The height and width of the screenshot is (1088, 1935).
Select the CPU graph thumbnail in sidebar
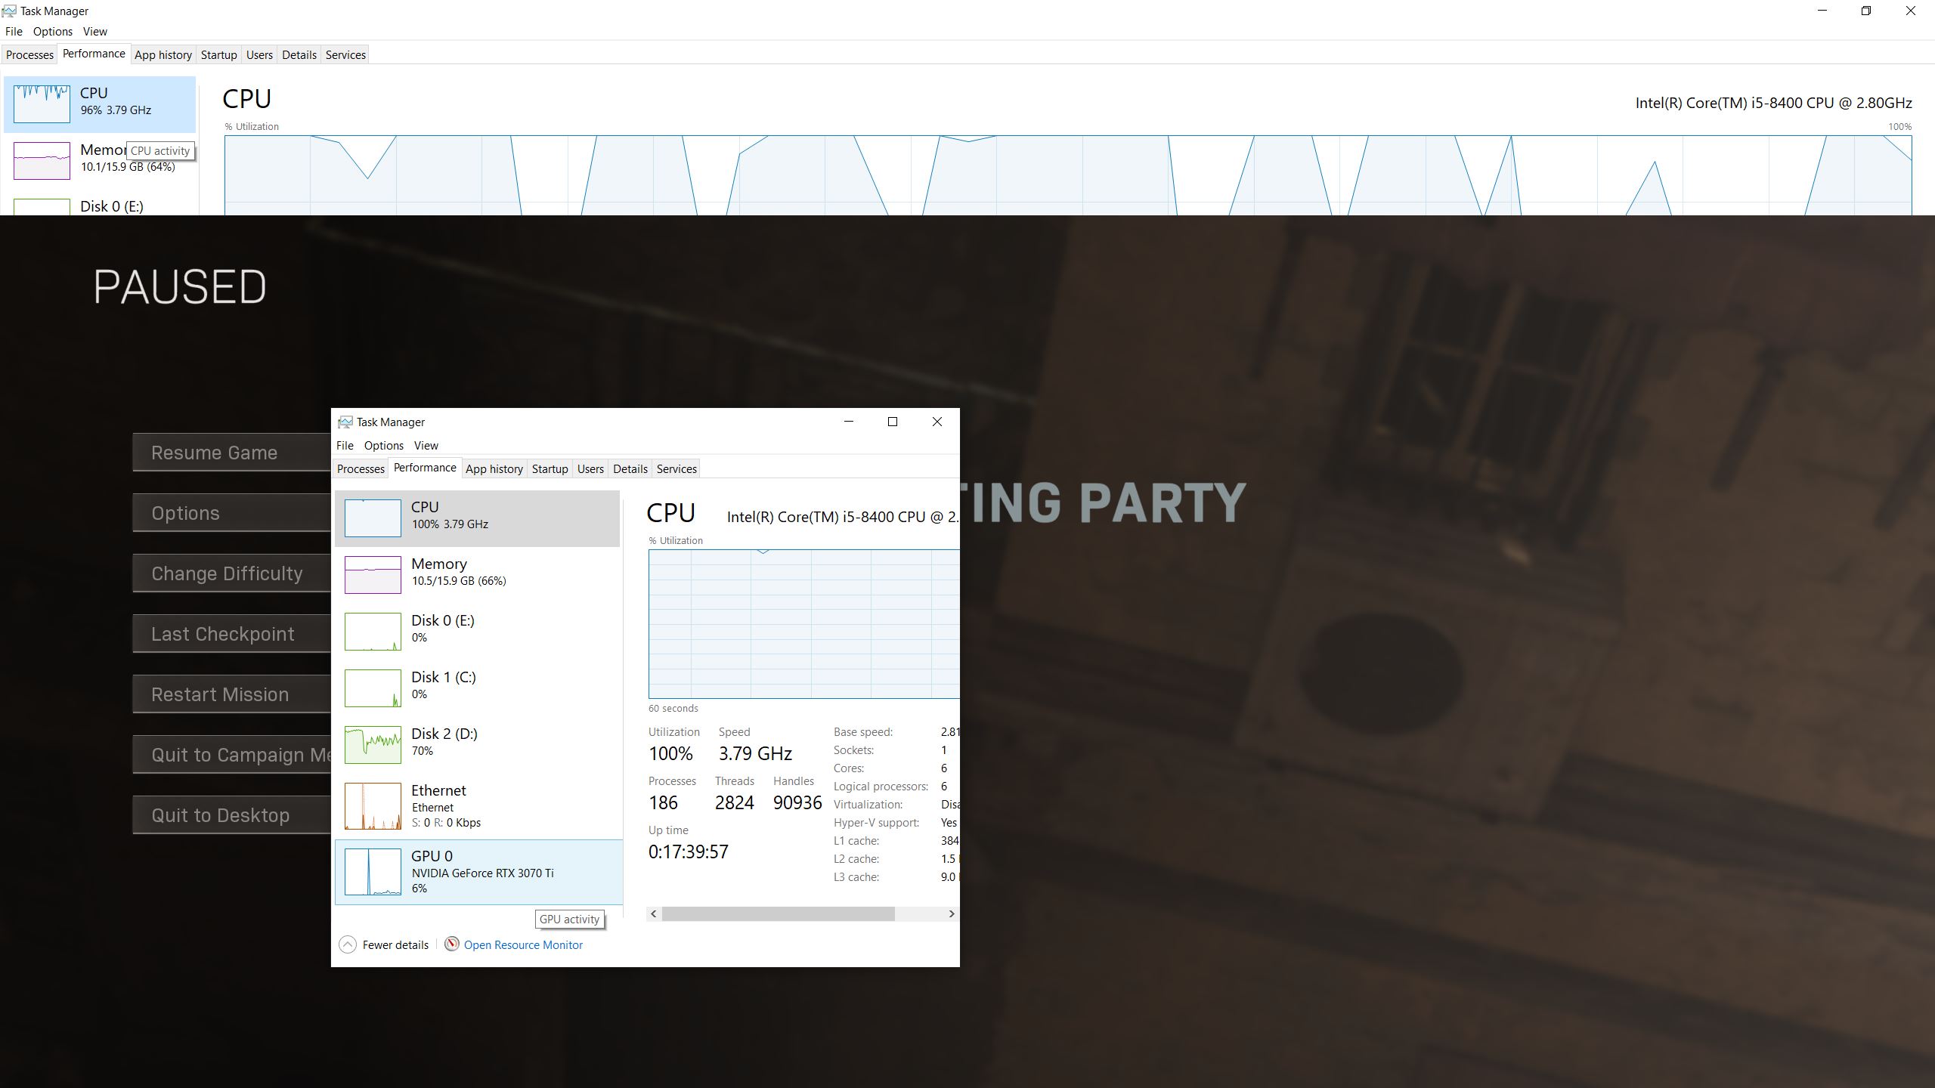(373, 518)
